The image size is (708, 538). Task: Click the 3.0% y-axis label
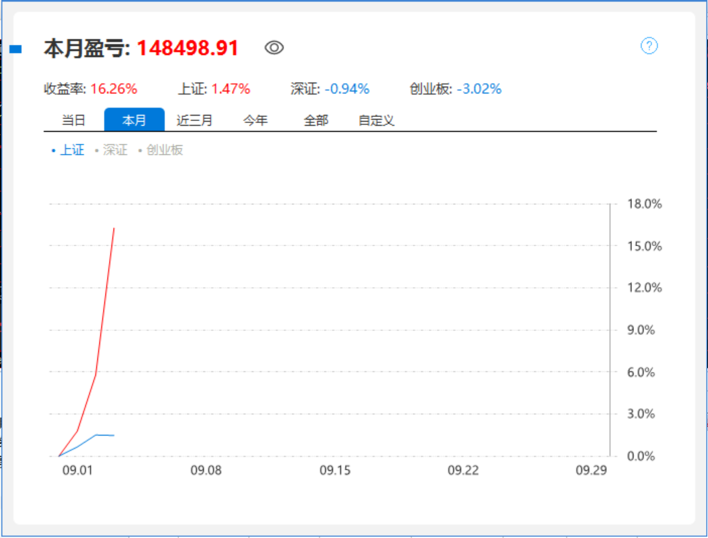point(641,414)
